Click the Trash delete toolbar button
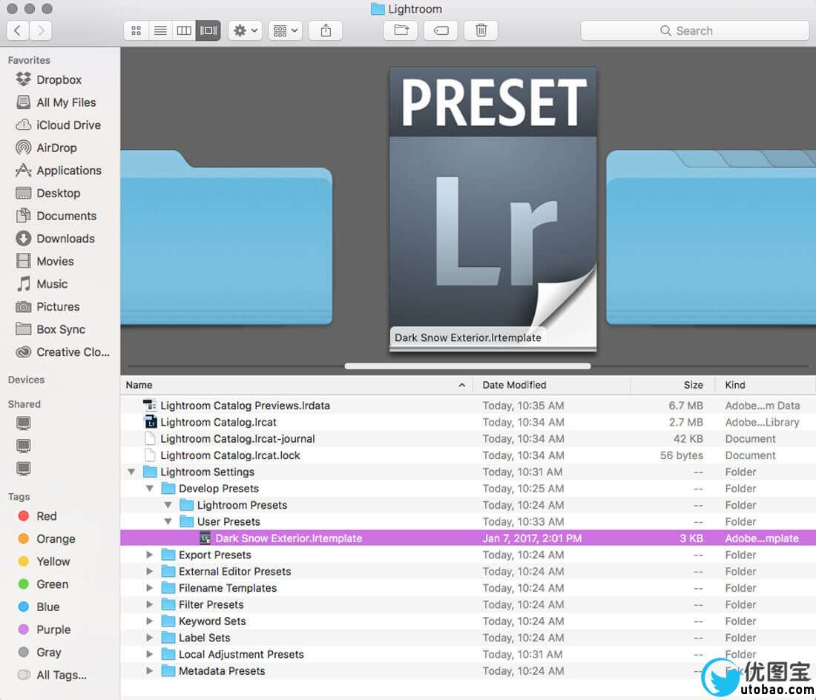 point(481,30)
